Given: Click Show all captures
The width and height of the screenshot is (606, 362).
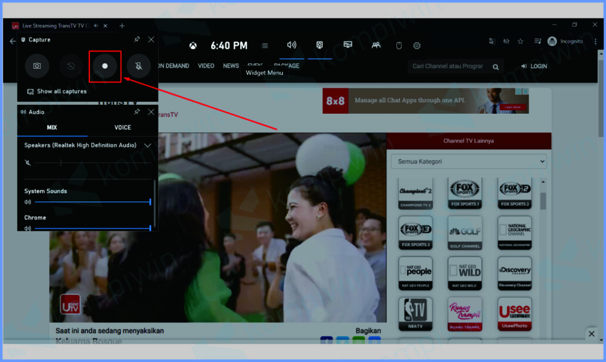Looking at the screenshot, I should (62, 92).
